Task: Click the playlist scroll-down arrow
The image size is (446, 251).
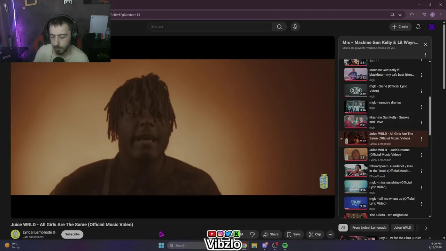Action: click(x=430, y=216)
